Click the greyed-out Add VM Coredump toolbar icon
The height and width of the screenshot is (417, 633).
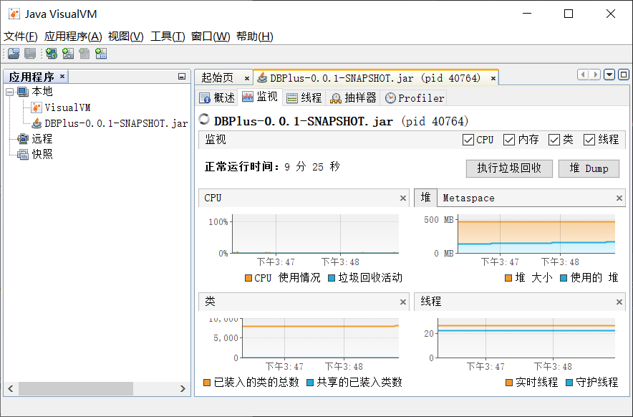tap(84, 53)
